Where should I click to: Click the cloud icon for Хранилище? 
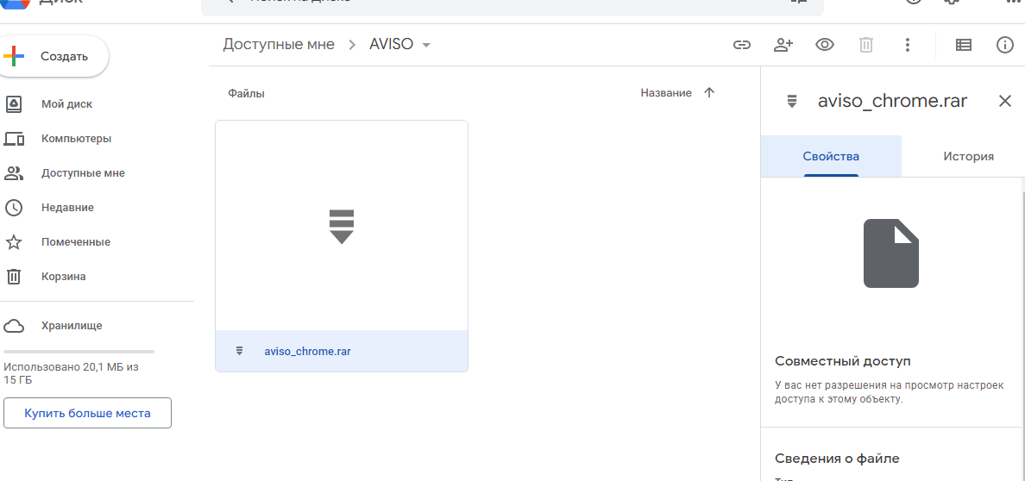(x=14, y=326)
